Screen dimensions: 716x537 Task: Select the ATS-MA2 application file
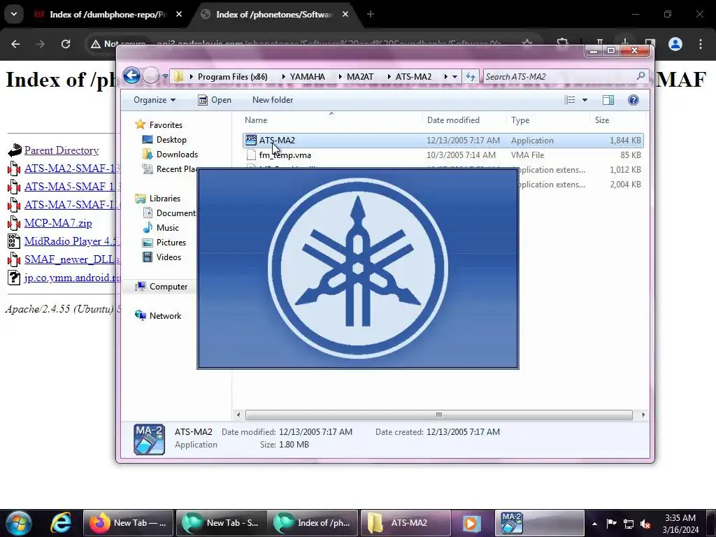443,140
